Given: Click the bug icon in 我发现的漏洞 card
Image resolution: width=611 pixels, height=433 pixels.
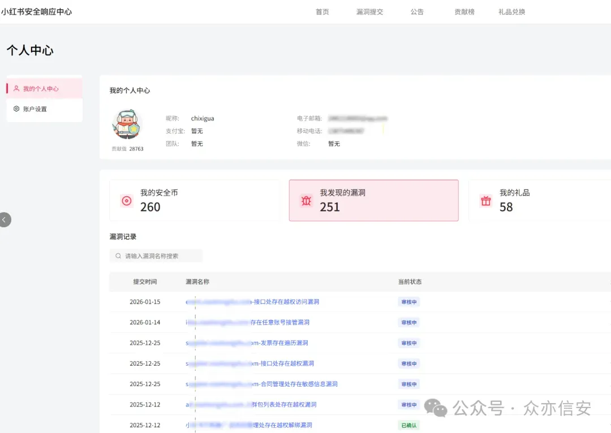Looking at the screenshot, I should [x=306, y=201].
